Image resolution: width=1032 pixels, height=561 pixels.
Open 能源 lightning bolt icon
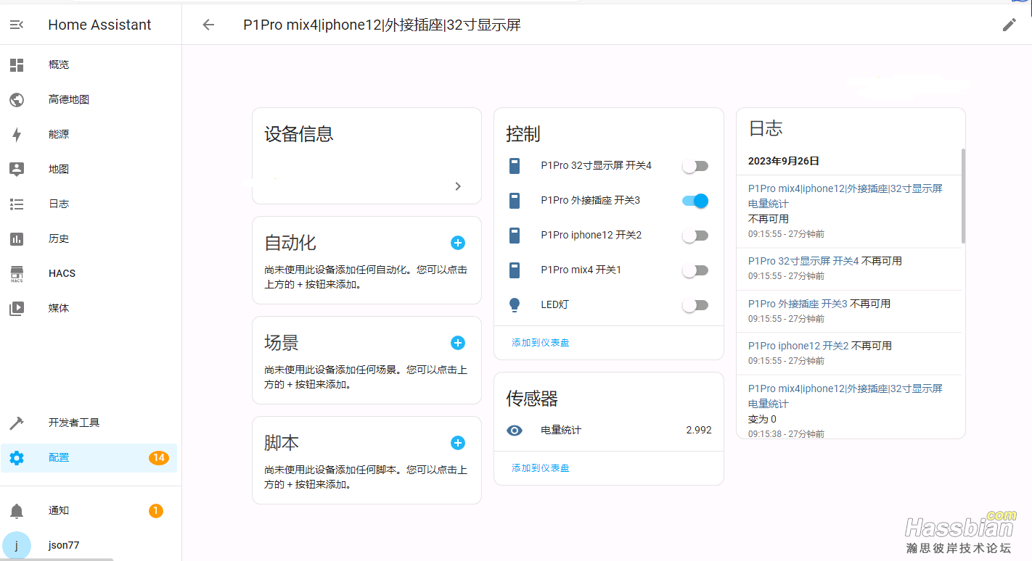pyautogui.click(x=17, y=135)
